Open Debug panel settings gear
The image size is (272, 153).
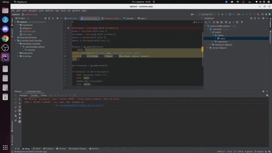[263, 91]
